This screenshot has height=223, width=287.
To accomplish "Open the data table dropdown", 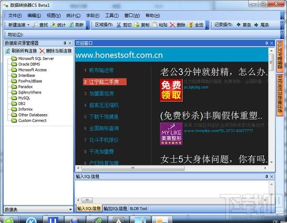I will point(70,210).
